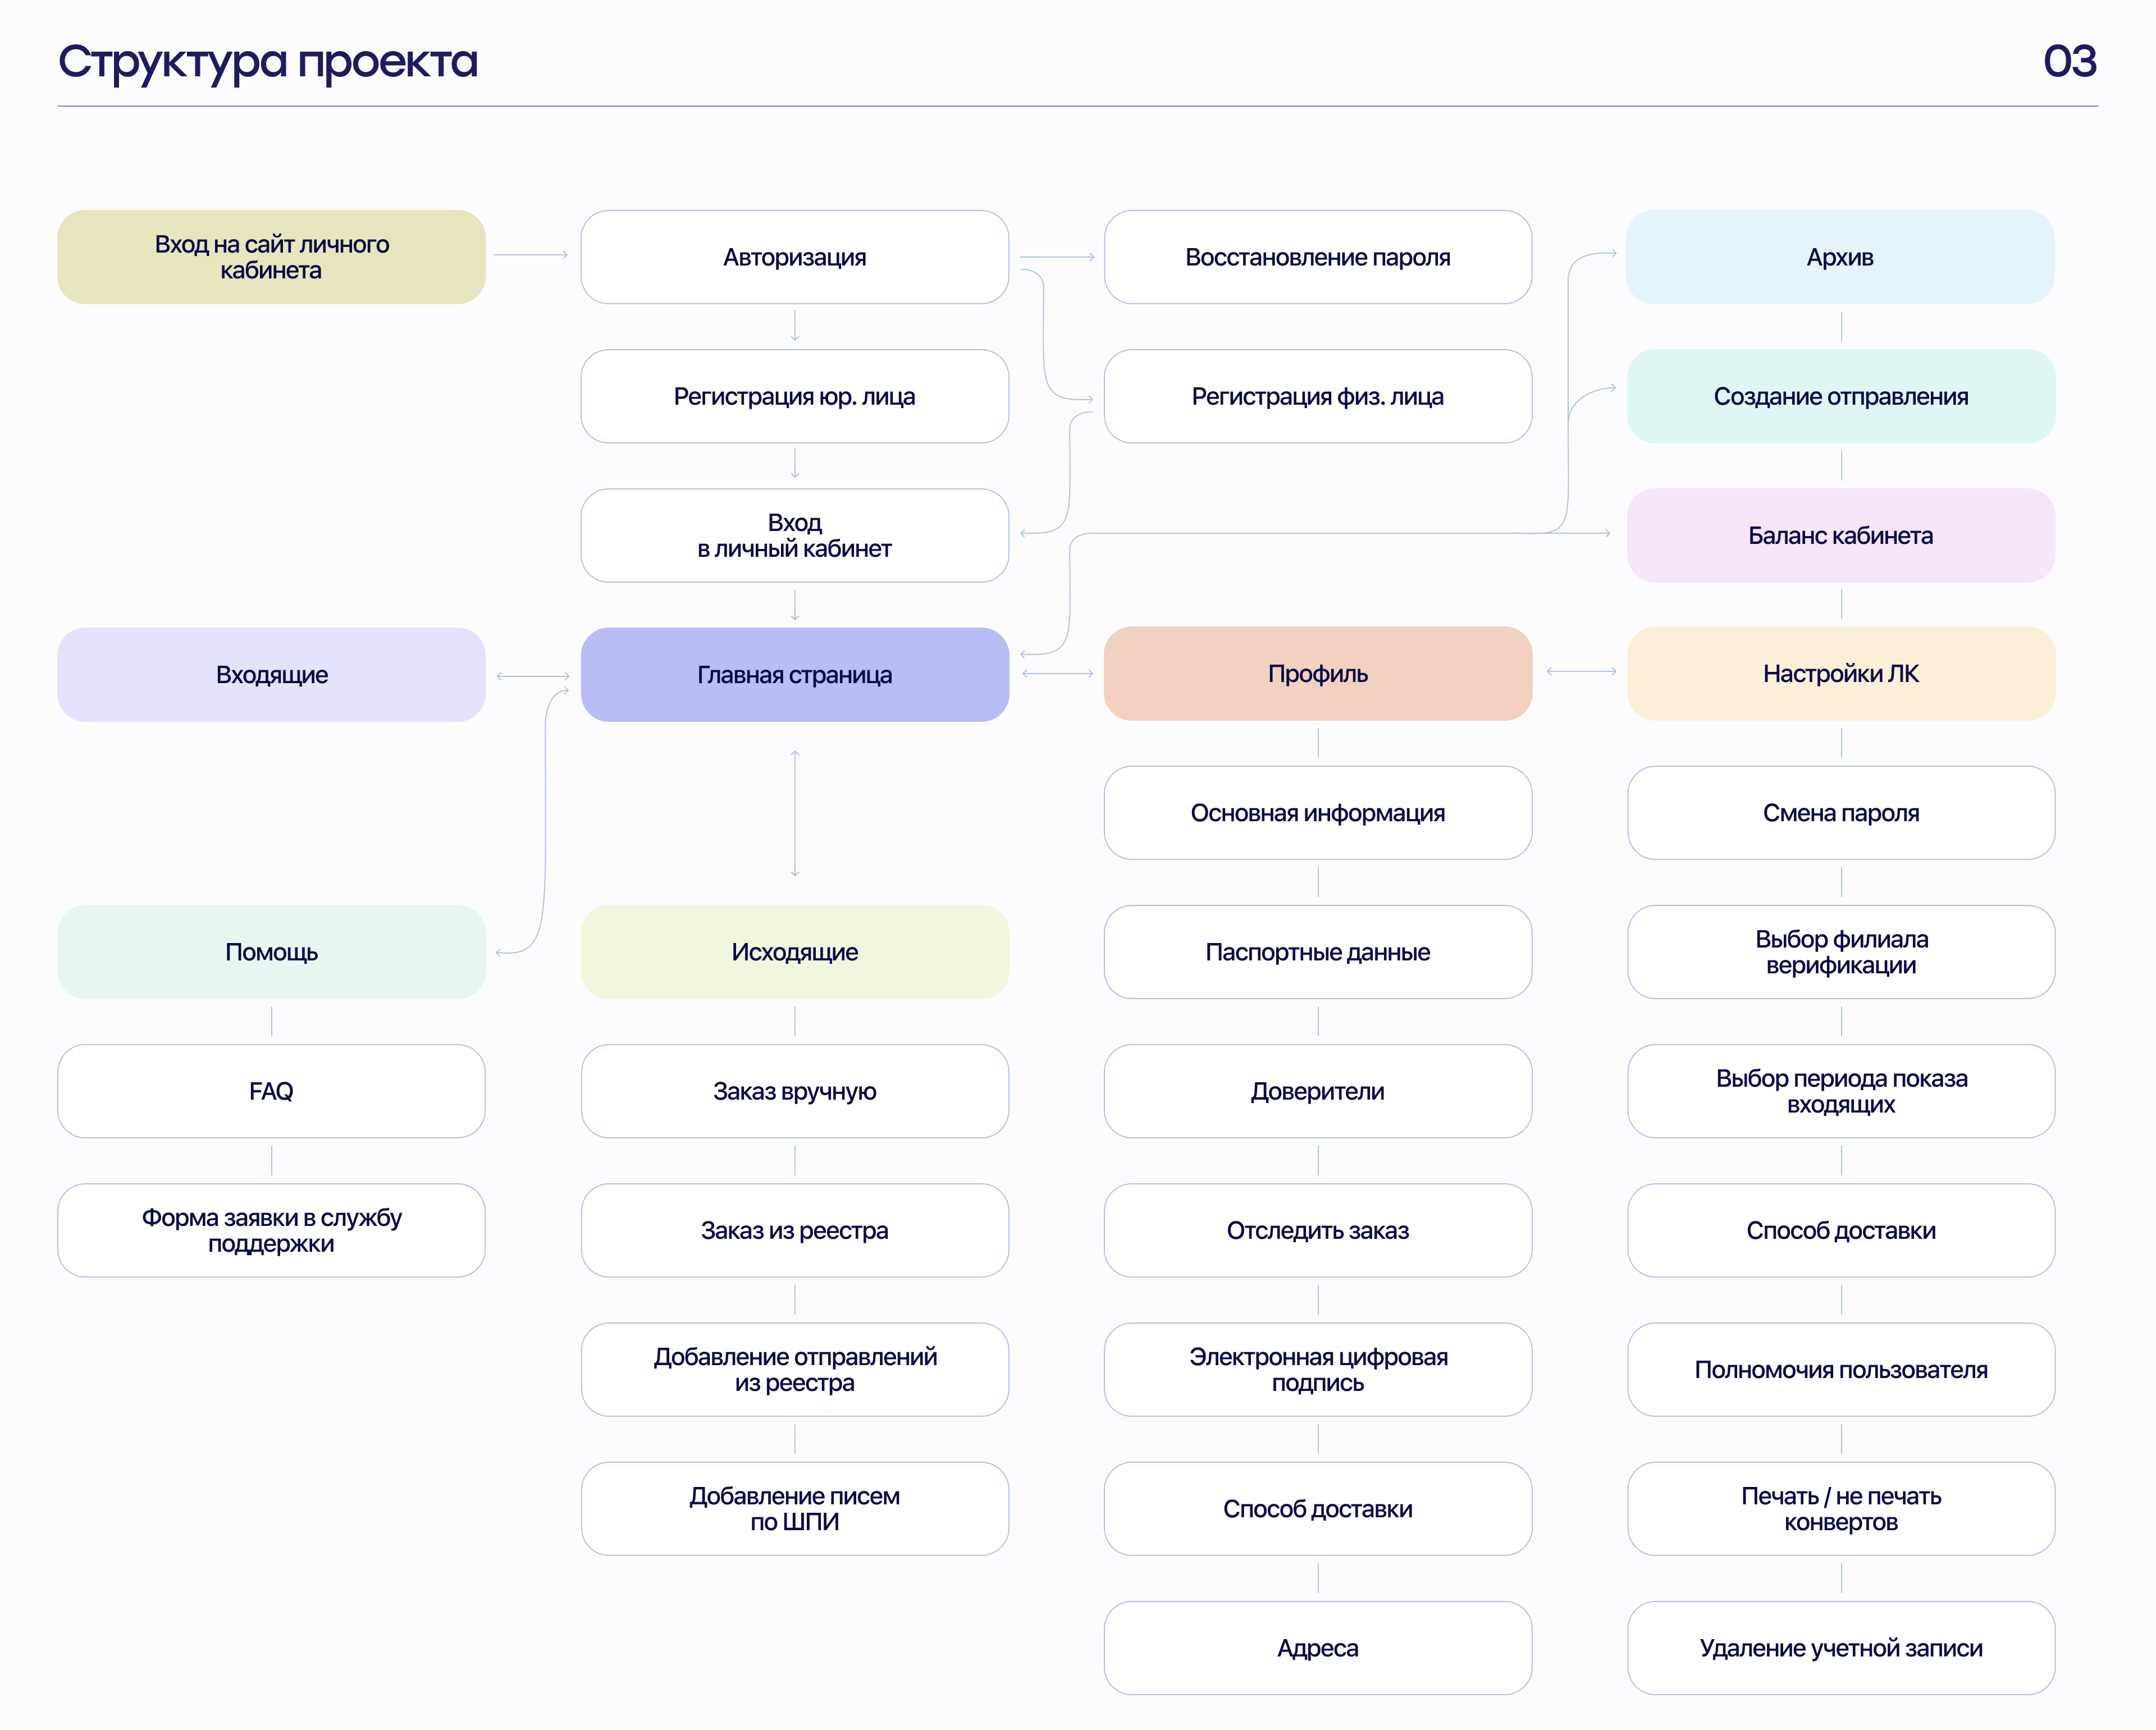Click the "Баланс кабинета" pink block
2156x1730 pixels.
point(1840,536)
